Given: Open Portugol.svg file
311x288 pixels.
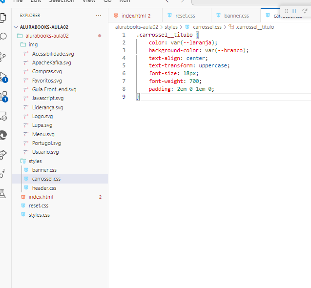Looking at the screenshot, I should (x=60, y=143).
